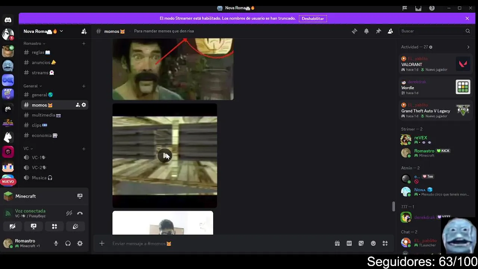Share your screen button in voice panel
The height and width of the screenshot is (269, 478).
tap(34, 226)
